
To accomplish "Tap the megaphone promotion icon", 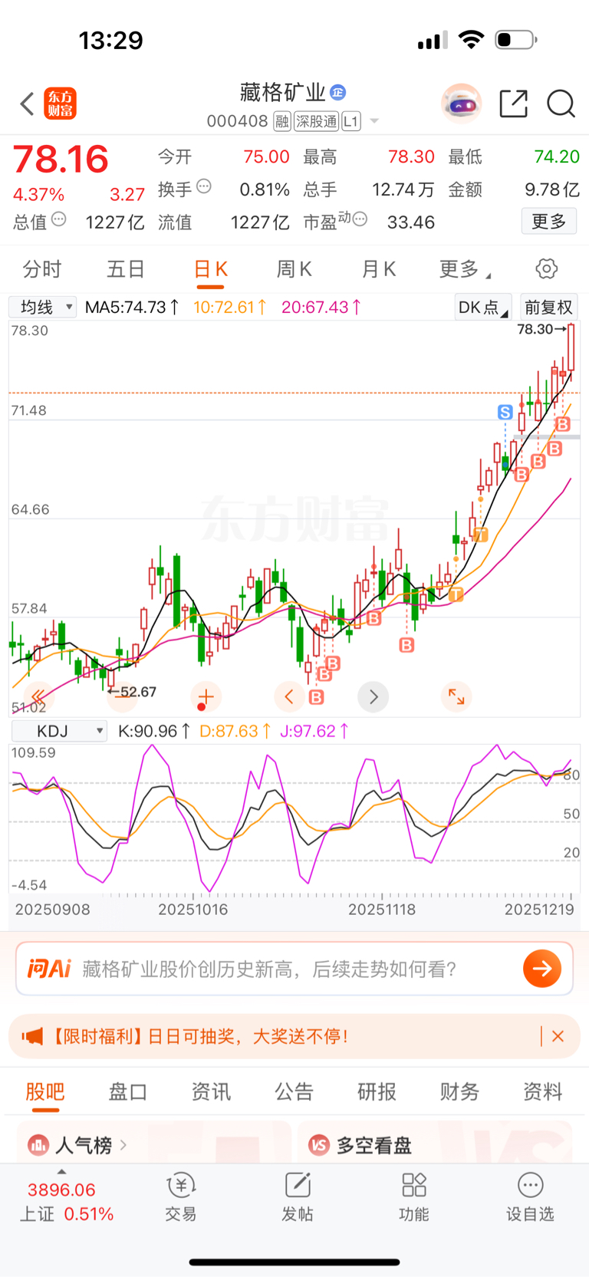I will tap(32, 1036).
